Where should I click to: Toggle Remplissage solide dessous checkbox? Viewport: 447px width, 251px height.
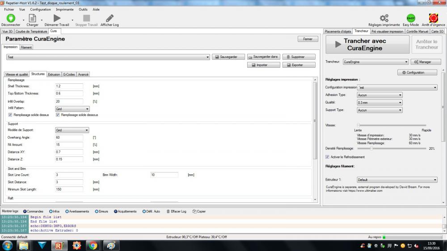(x=58, y=115)
